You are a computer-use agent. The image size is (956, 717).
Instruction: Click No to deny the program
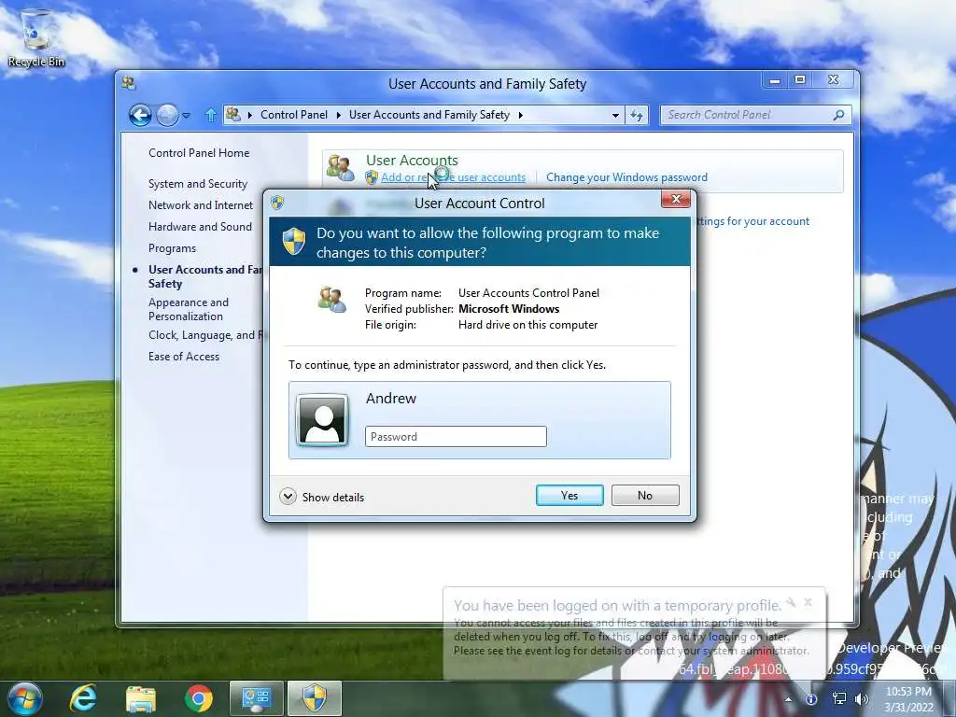point(645,496)
